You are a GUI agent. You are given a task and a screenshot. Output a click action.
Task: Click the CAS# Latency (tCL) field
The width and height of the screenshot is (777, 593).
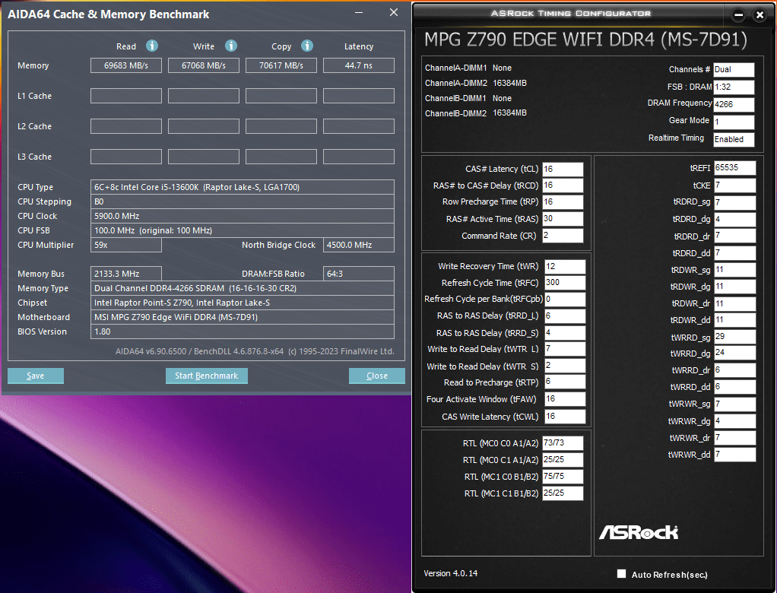[x=563, y=170]
